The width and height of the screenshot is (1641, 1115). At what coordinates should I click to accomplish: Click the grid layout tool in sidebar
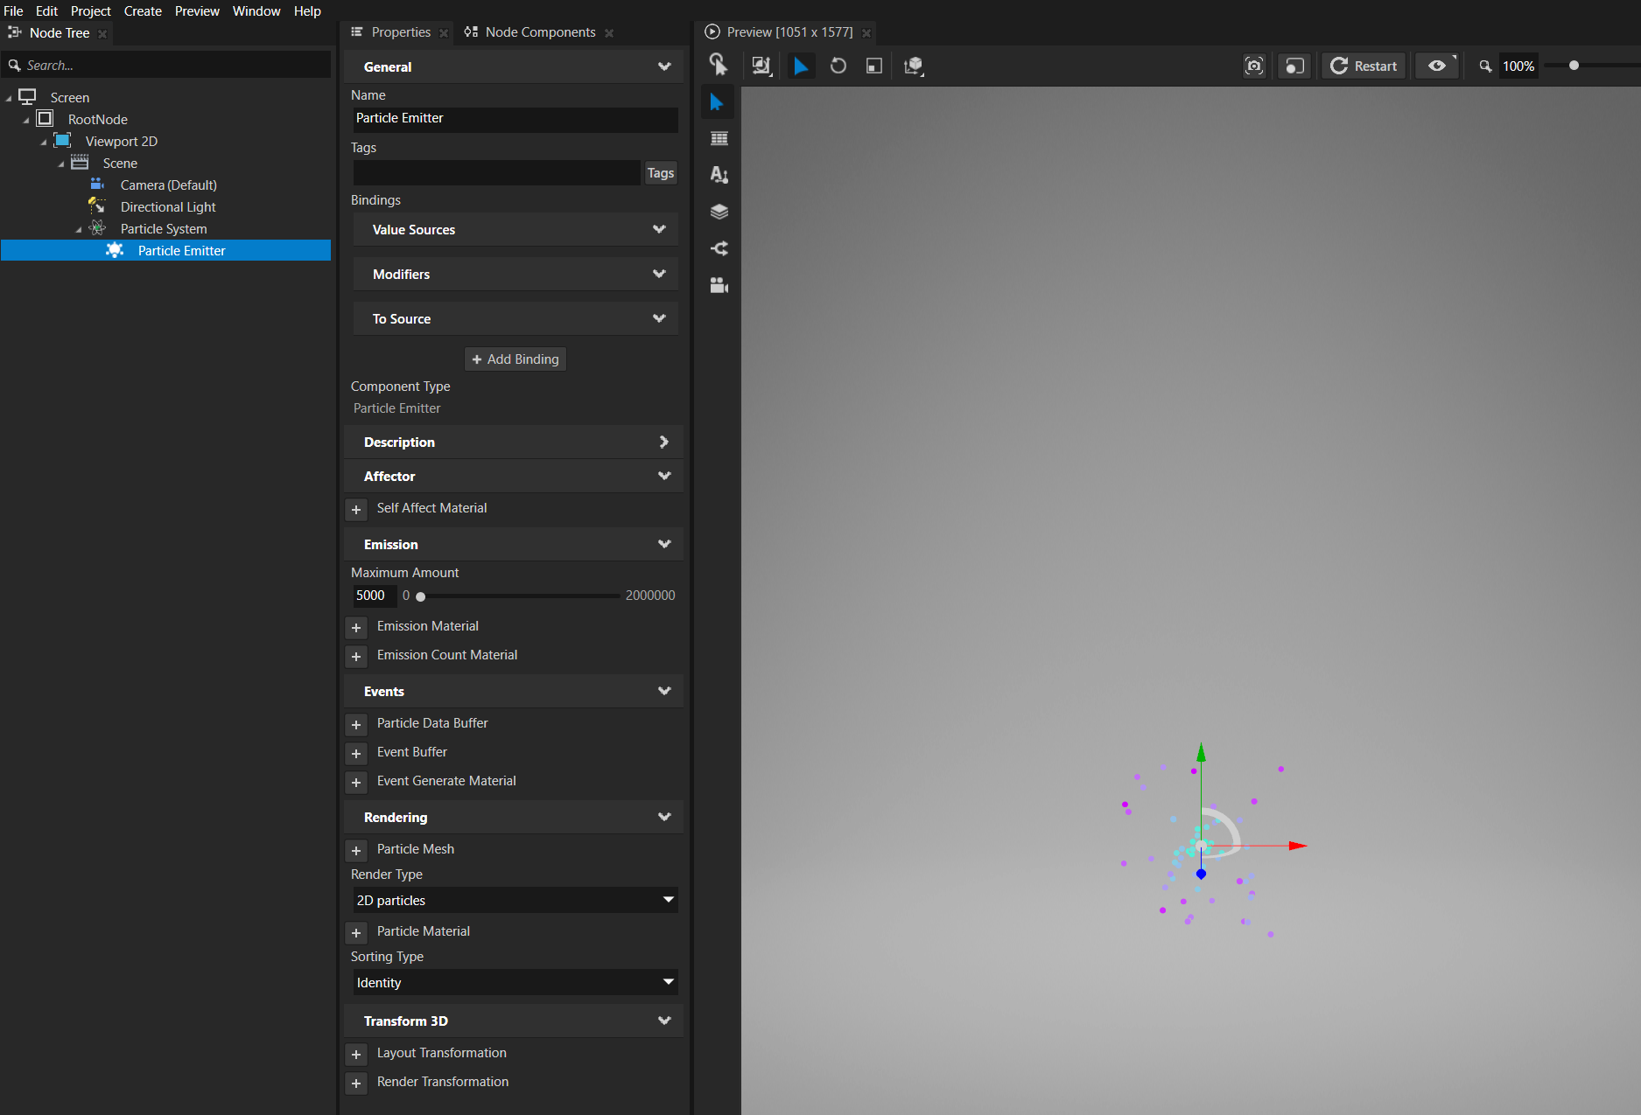[x=719, y=138]
